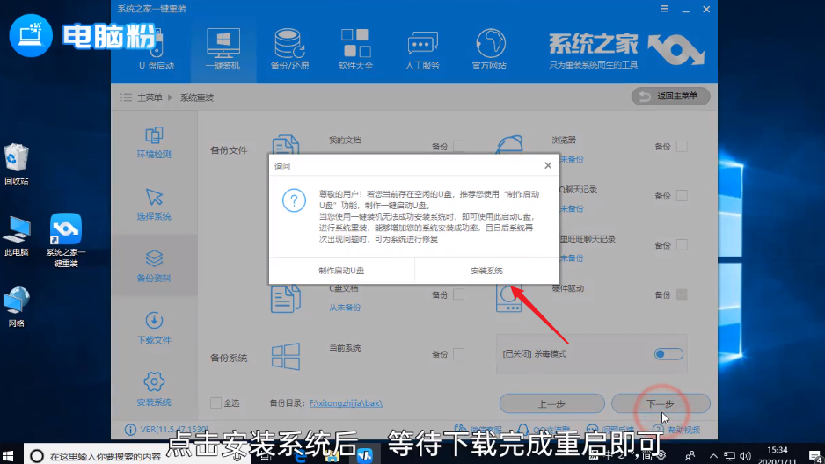Open backup directory link F:\xitongzhijia\bak\

(x=346, y=403)
